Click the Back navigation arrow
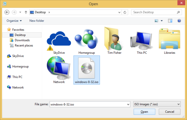The width and height of the screenshot is (187, 120). tap(7, 12)
